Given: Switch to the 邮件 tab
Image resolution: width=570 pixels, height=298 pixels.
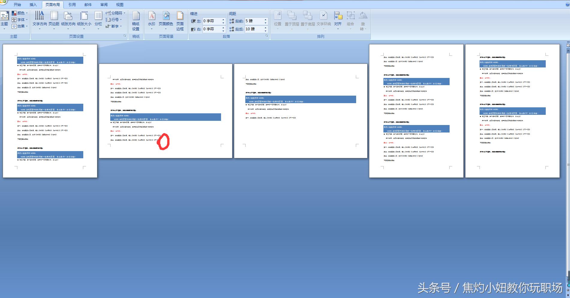Looking at the screenshot, I should (x=88, y=4).
